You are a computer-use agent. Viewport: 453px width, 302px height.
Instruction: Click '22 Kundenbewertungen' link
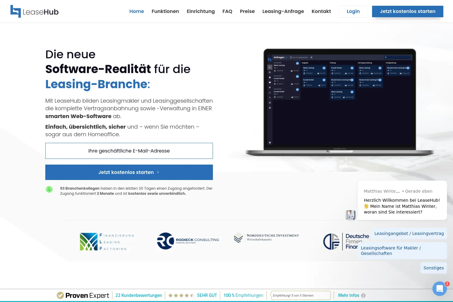139,295
